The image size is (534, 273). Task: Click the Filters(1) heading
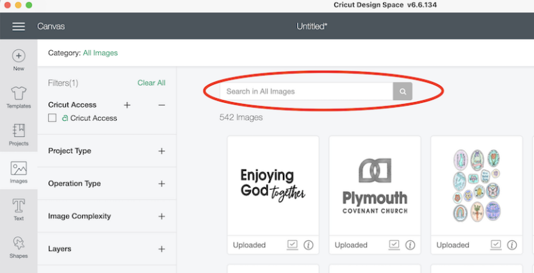(63, 83)
